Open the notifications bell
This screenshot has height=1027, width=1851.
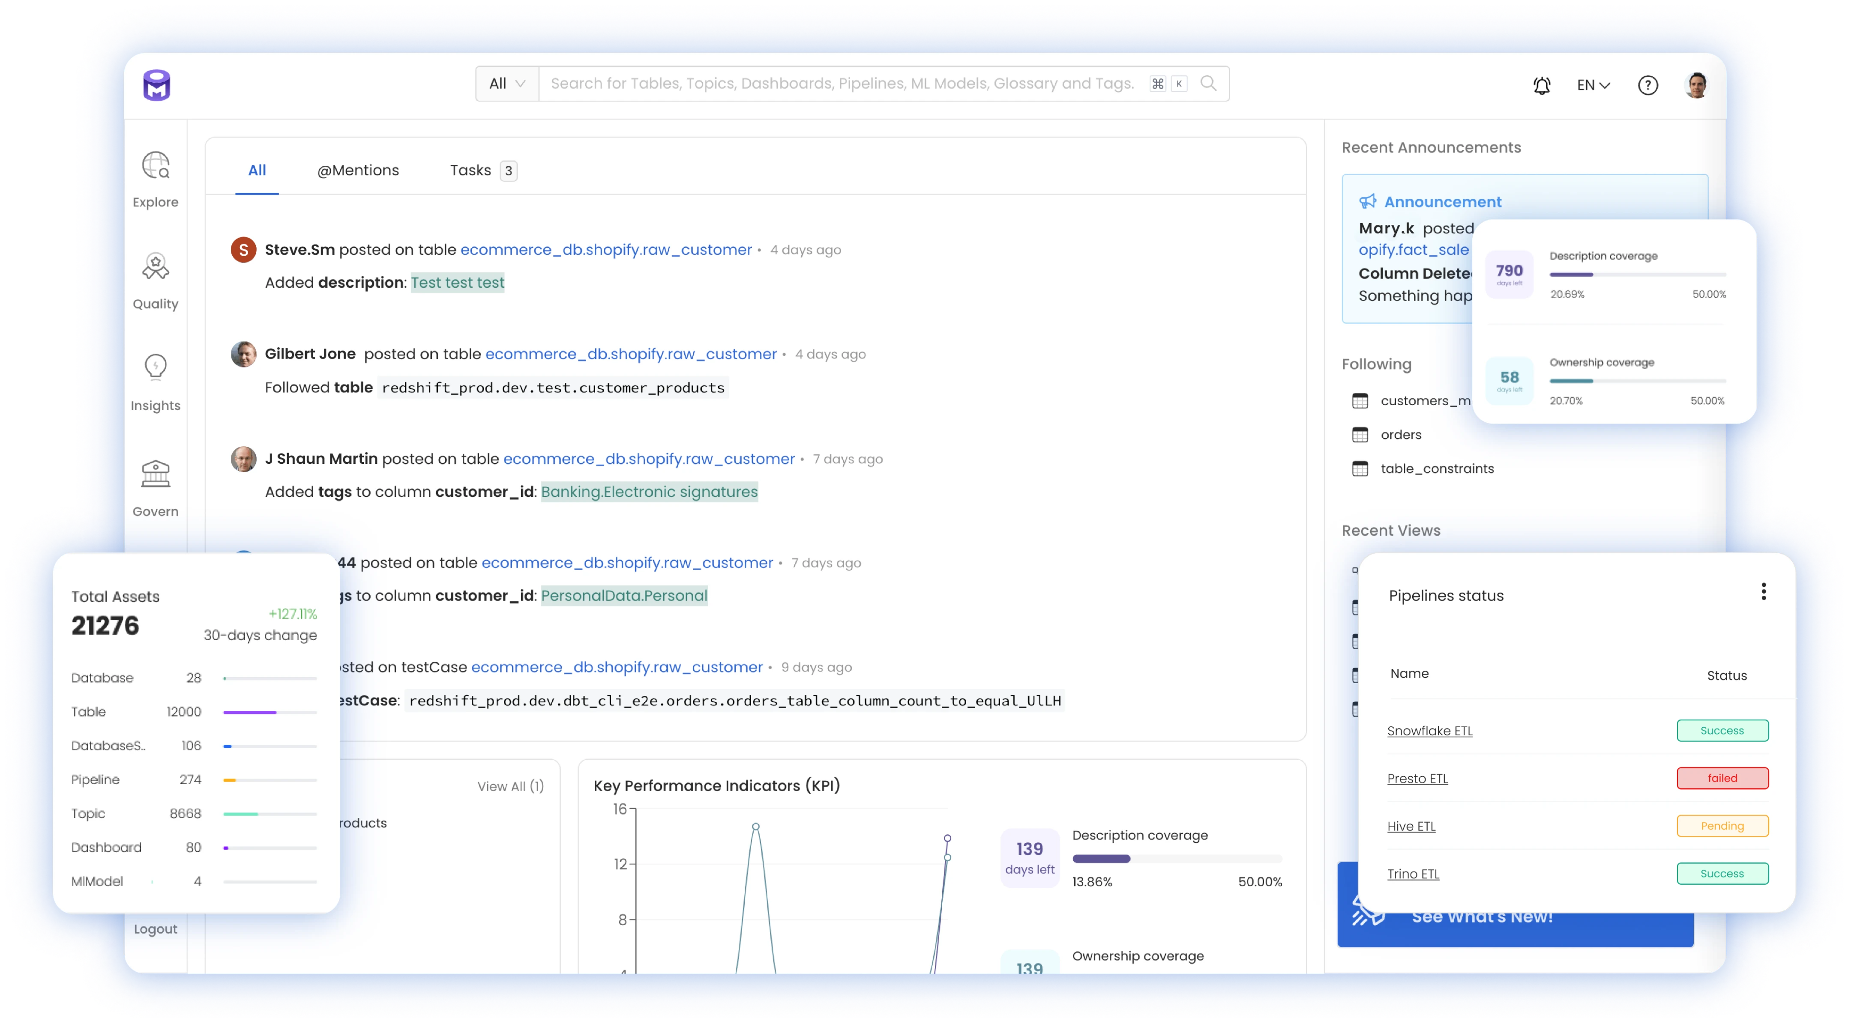pyautogui.click(x=1541, y=86)
